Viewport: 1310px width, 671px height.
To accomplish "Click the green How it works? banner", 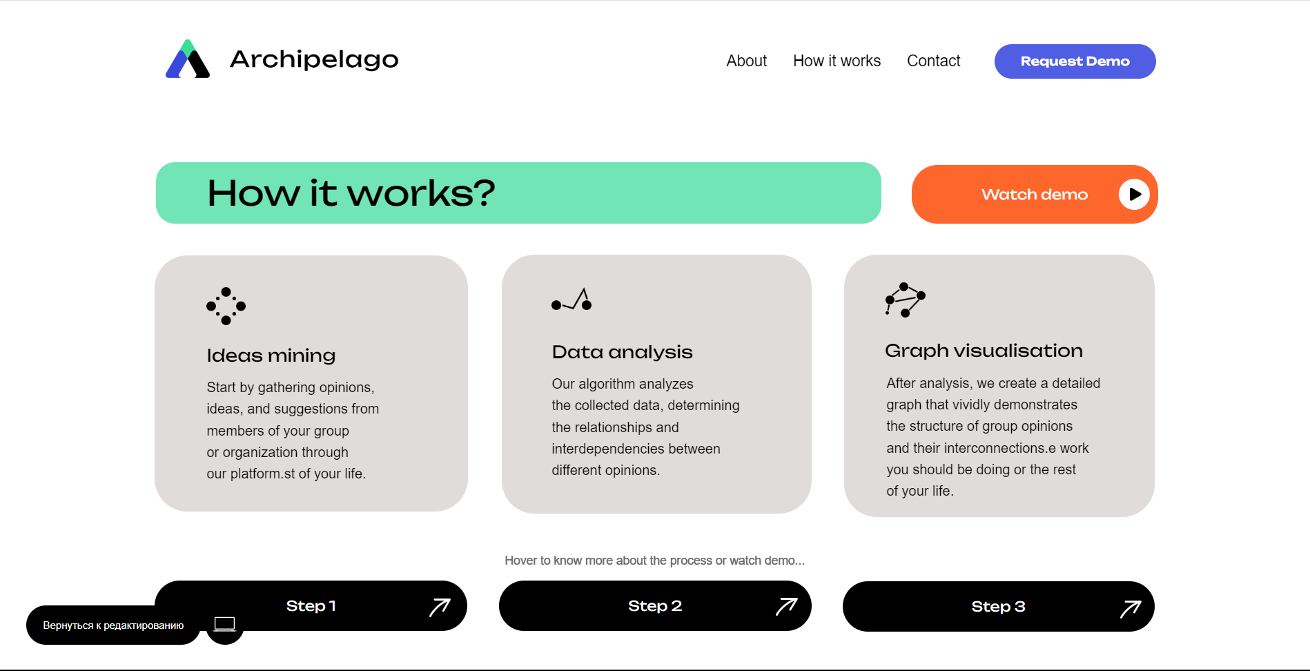I will click(518, 193).
